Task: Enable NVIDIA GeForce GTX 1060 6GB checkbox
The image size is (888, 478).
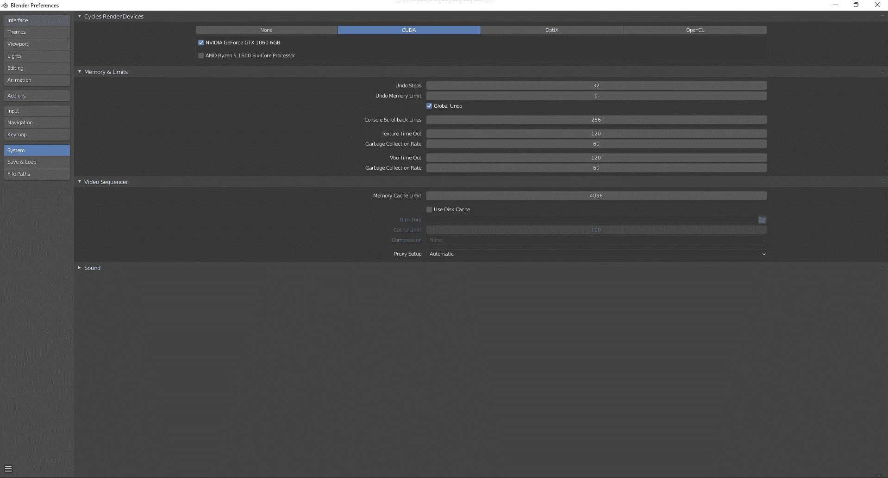Action: coord(201,43)
